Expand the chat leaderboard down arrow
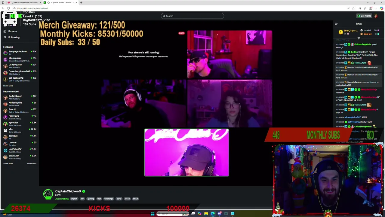 click(359, 38)
